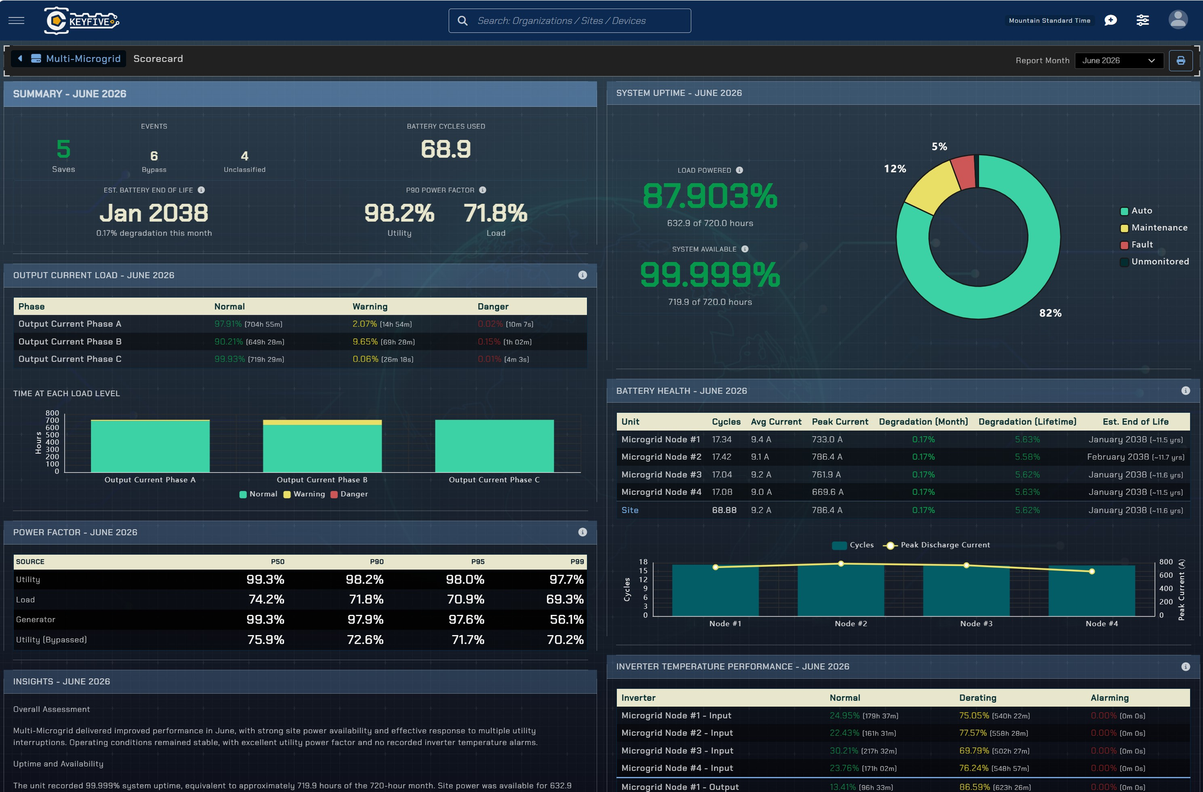
Task: Click the Utility (Bypassed) row
Action: pyautogui.click(x=300, y=640)
